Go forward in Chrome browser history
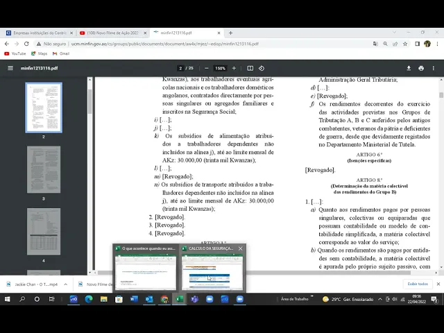 click(17, 44)
